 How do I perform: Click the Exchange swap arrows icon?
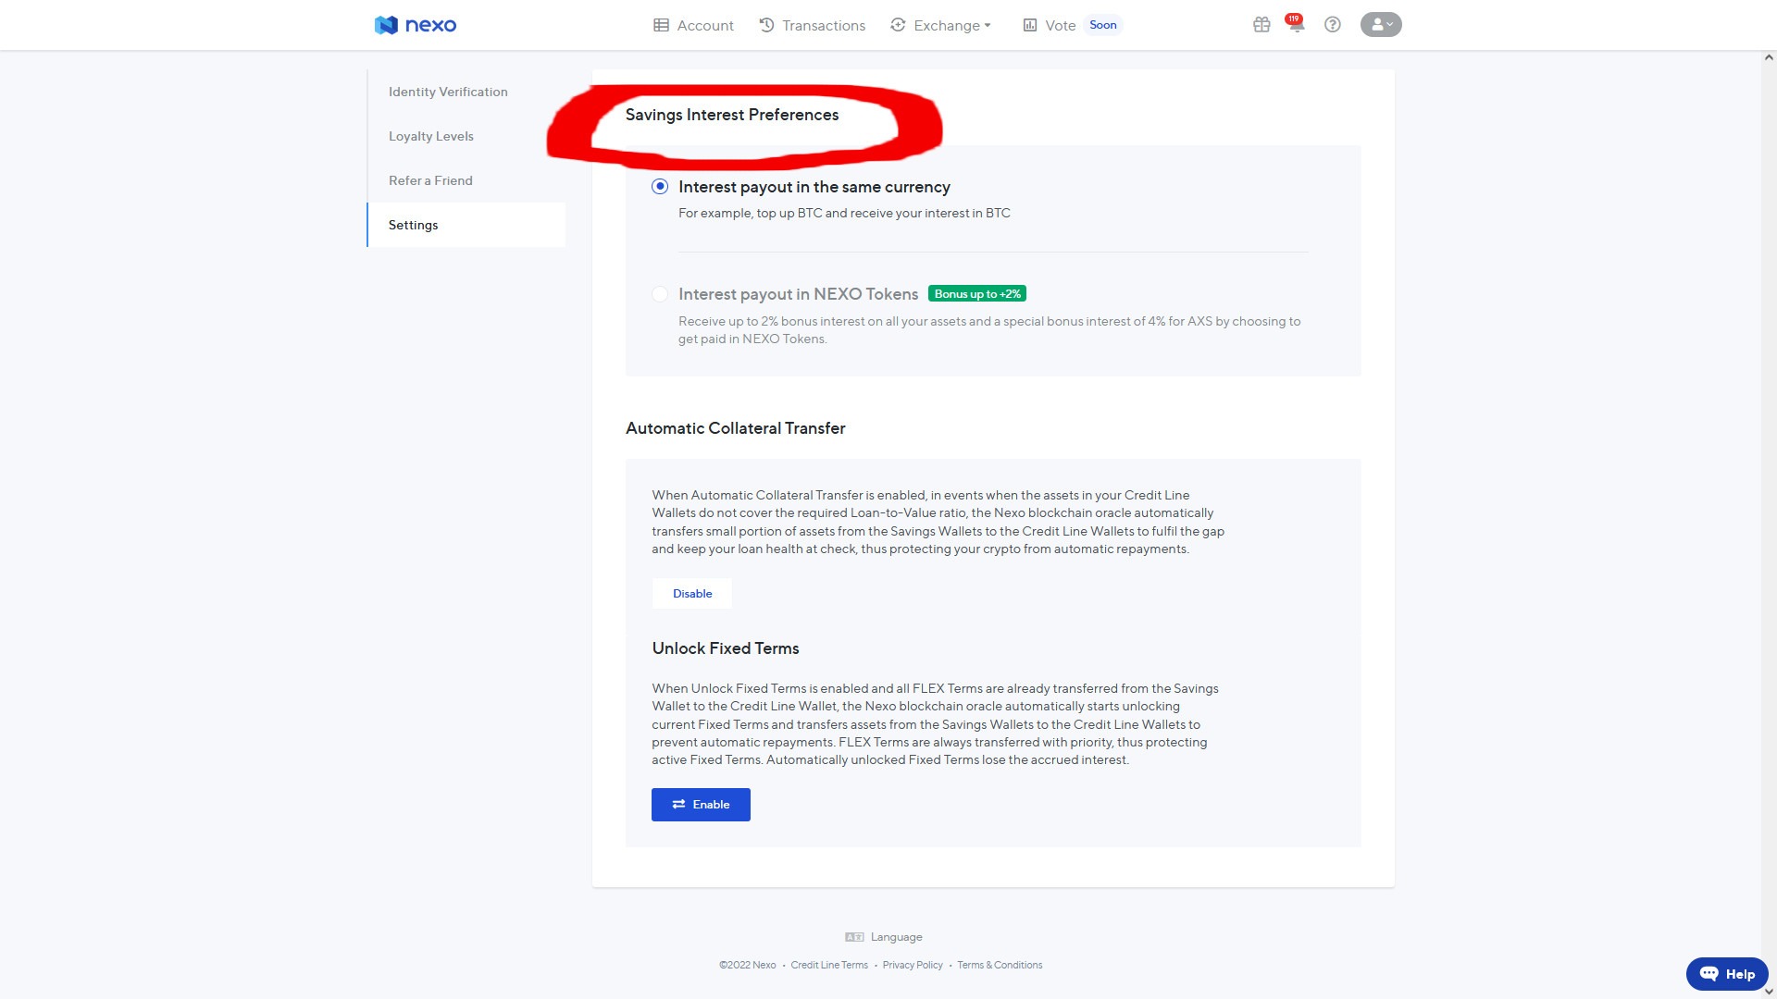898,25
